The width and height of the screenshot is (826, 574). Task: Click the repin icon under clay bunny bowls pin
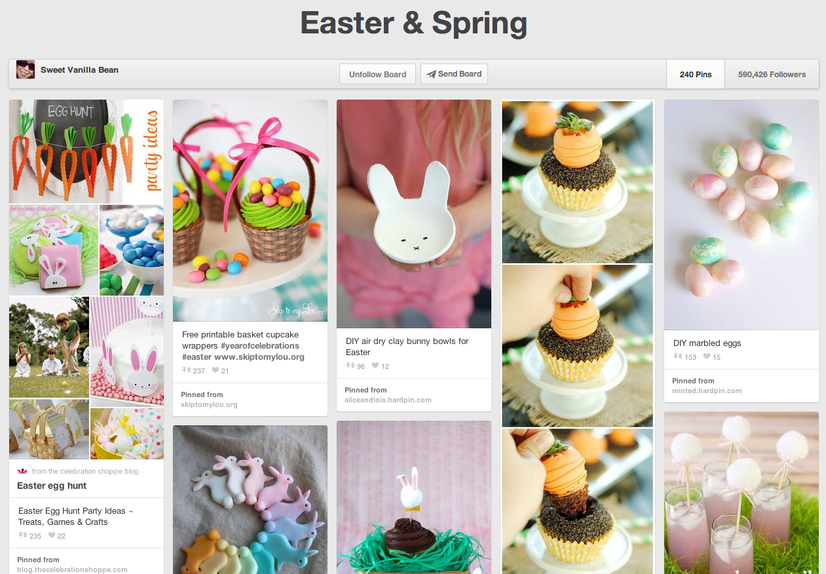pyautogui.click(x=350, y=366)
